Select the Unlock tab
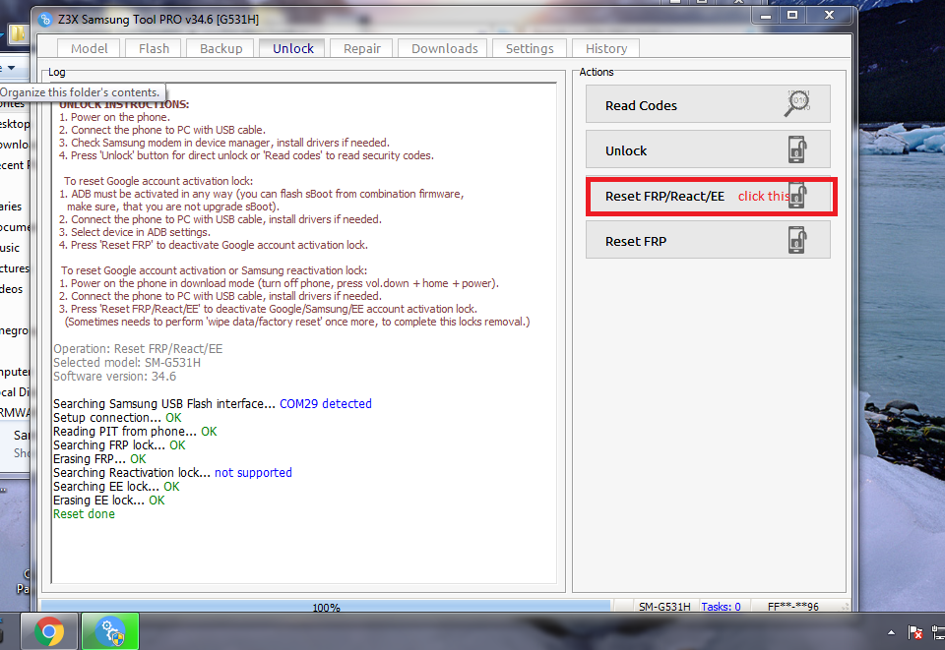The image size is (945, 650). click(x=293, y=49)
